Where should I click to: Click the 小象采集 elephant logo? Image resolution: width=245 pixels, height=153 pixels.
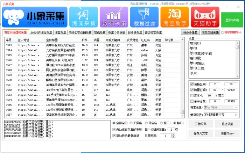pos(35,17)
